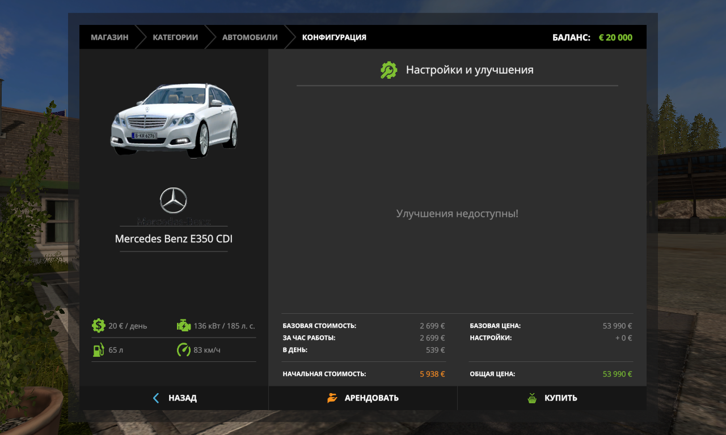Click the green shopping basket icon
Screen dimensions: 726x435
coord(532,398)
